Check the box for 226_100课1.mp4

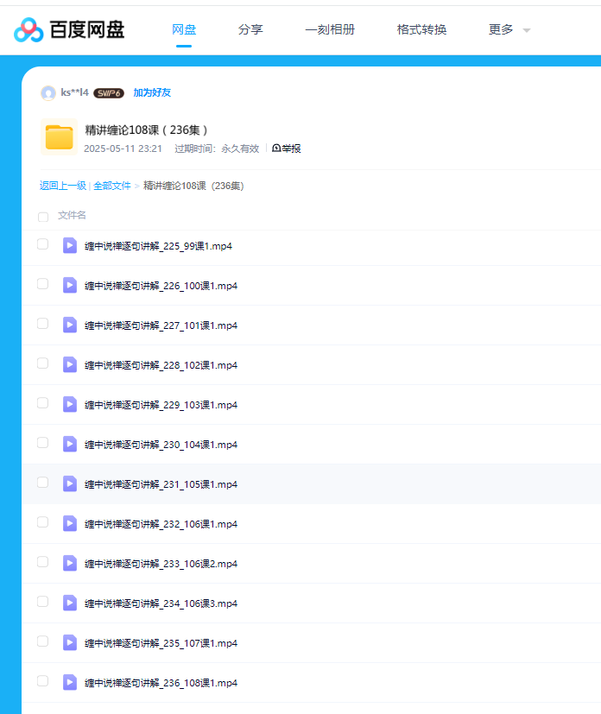click(x=42, y=284)
